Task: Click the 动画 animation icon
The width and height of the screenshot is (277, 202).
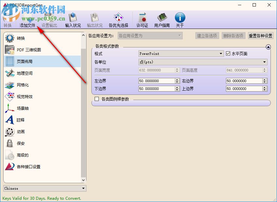Action: click(10, 132)
